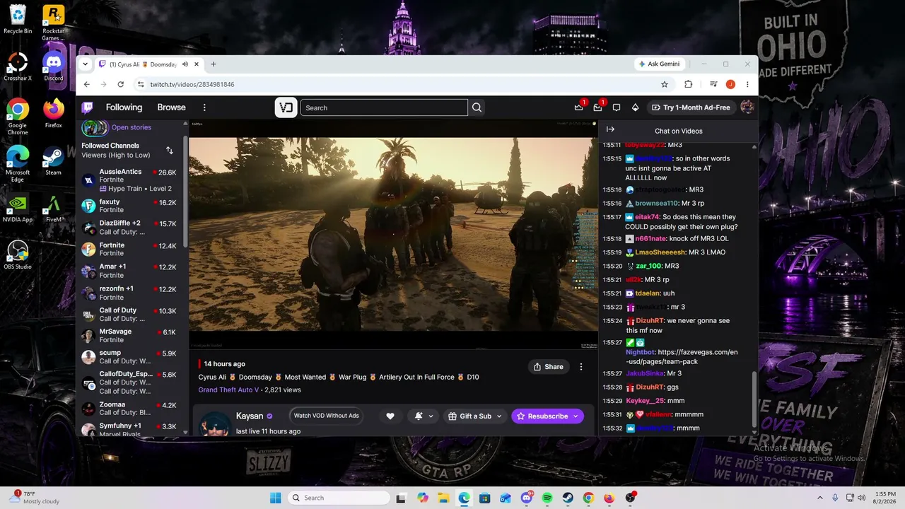Open a new Chrome tab
The image size is (905, 509).
click(214, 64)
